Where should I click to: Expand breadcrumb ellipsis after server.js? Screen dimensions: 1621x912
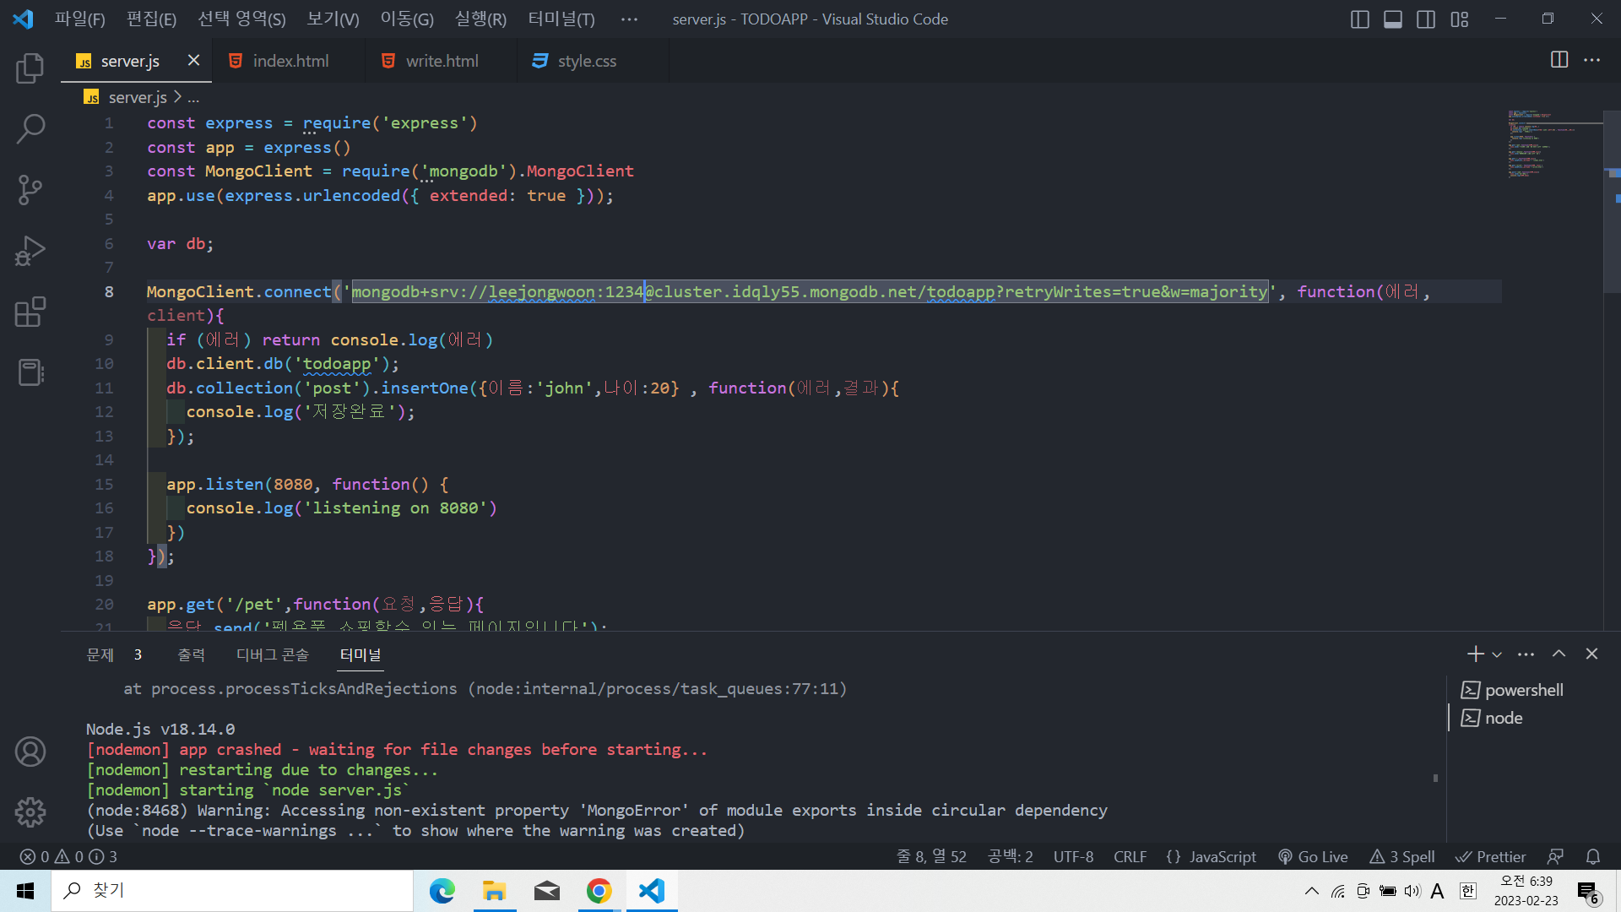click(193, 97)
